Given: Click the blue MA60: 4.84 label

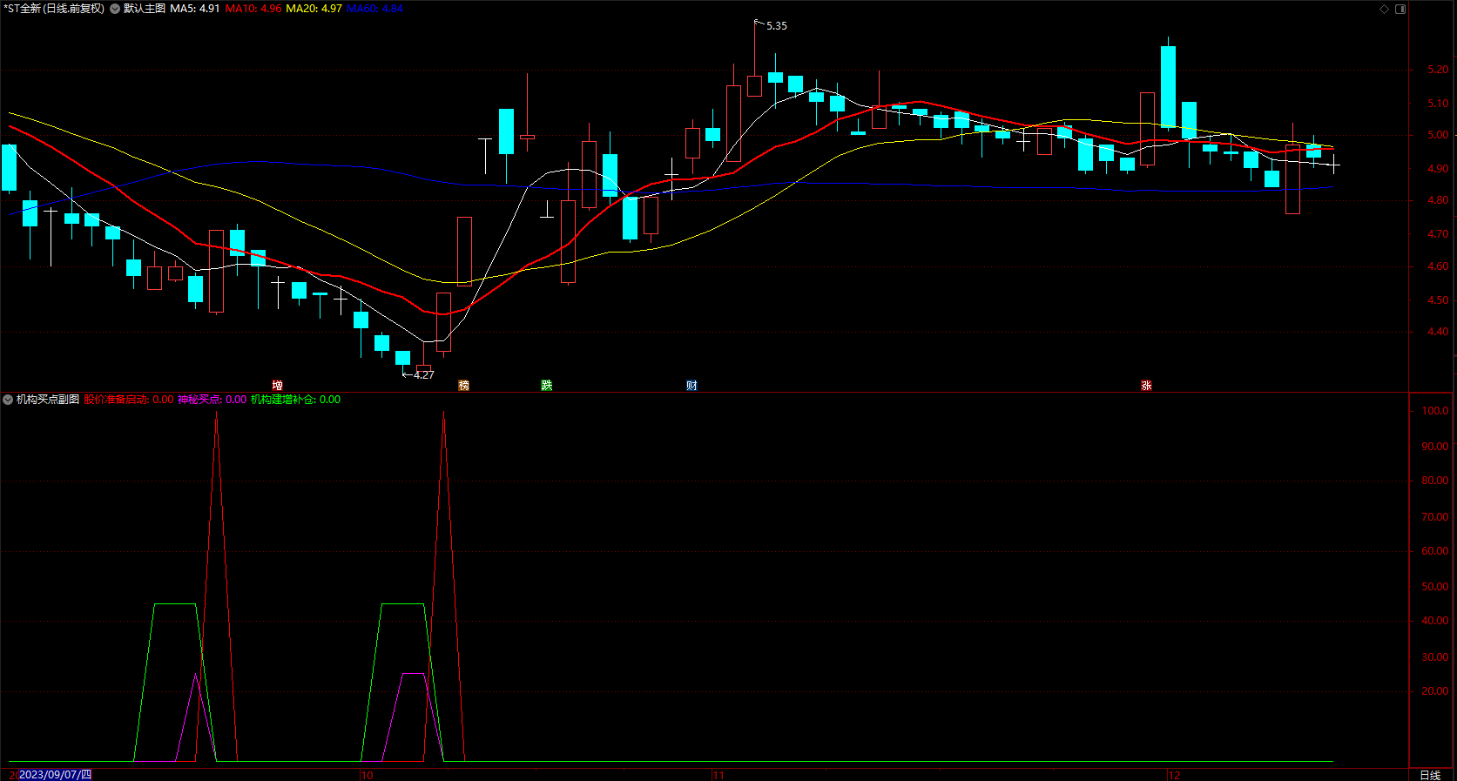Looking at the screenshot, I should point(374,9).
